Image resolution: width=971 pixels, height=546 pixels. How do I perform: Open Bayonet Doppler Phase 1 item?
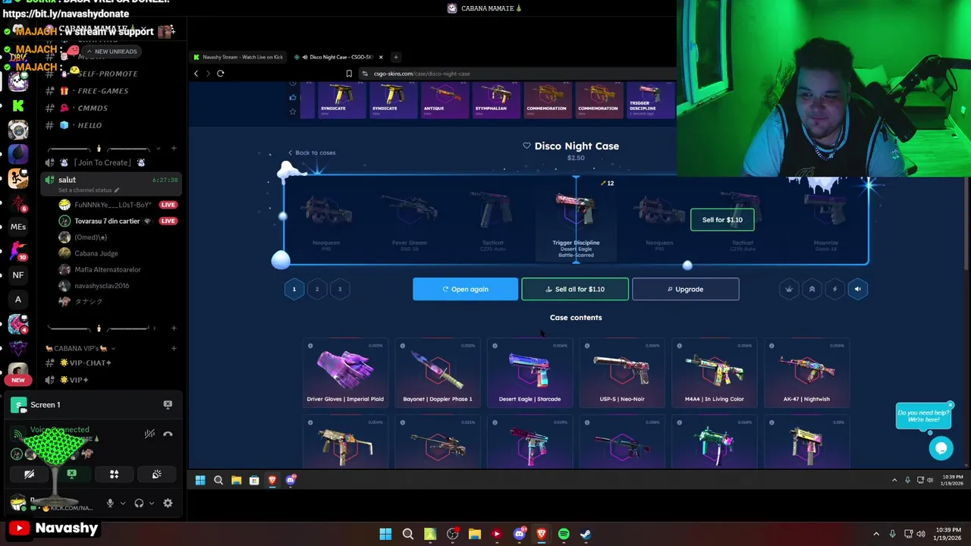pyautogui.click(x=437, y=374)
